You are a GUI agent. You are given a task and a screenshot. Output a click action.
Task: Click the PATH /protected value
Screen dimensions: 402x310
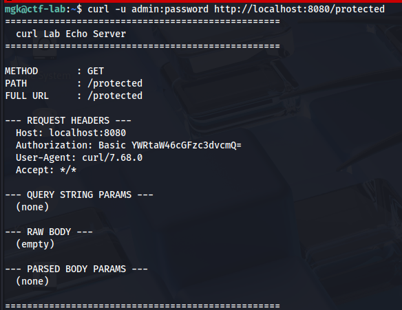[115, 83]
